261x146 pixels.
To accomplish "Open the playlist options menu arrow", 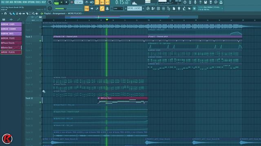I will (2, 13).
